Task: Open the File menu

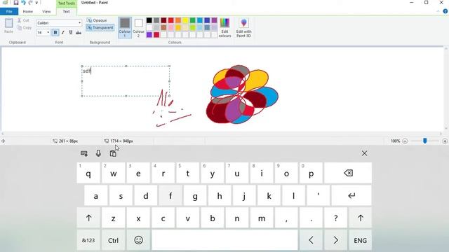Action: pos(9,11)
